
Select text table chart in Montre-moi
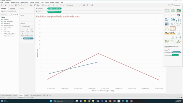click(167, 11)
